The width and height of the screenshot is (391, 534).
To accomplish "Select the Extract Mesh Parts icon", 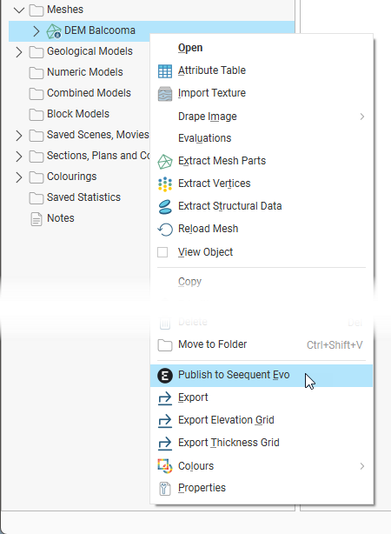I will (x=165, y=162).
